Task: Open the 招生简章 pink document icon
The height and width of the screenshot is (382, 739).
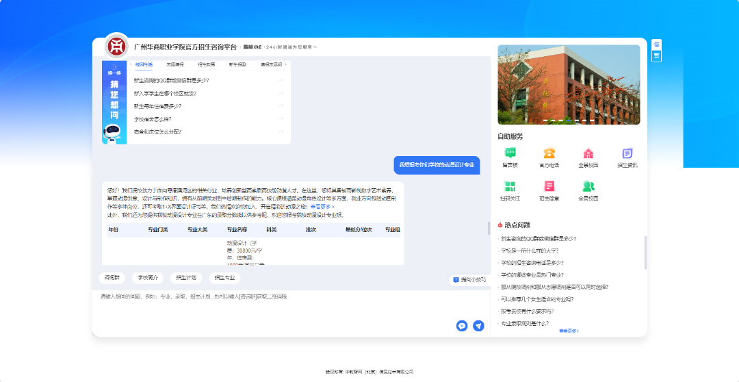Action: tap(549, 186)
